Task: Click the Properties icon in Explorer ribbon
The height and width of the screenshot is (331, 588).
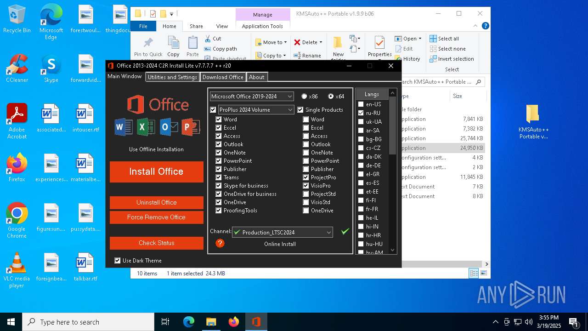Action: 379,46
